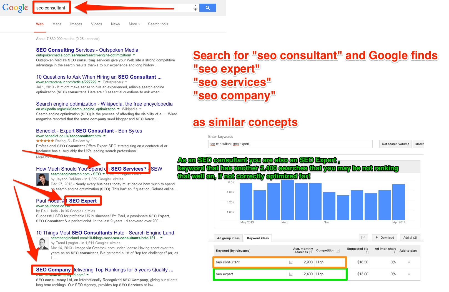Open the More dropdown in search navigation
Viewport: 449px width, 292px height.
pos(134,24)
